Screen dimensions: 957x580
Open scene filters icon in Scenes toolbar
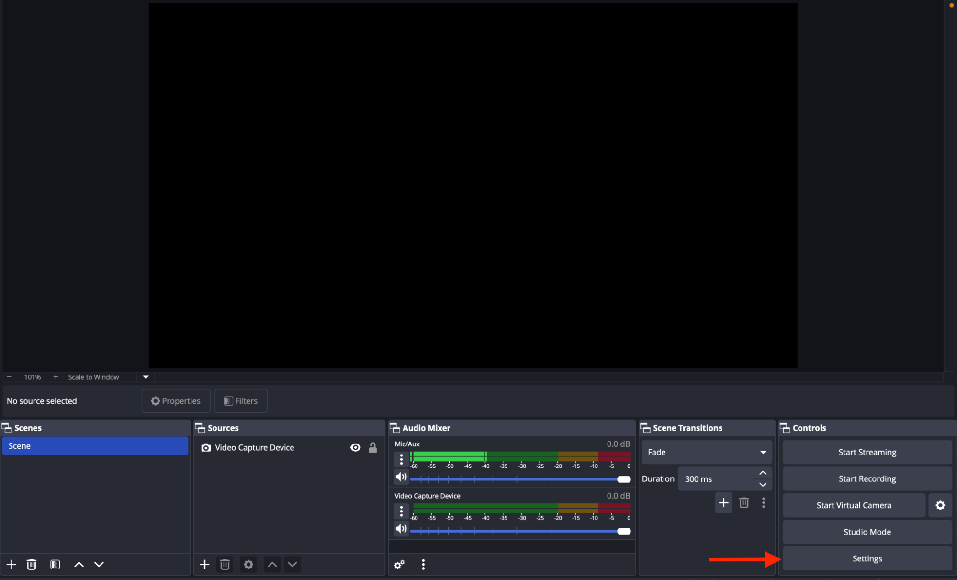click(55, 565)
